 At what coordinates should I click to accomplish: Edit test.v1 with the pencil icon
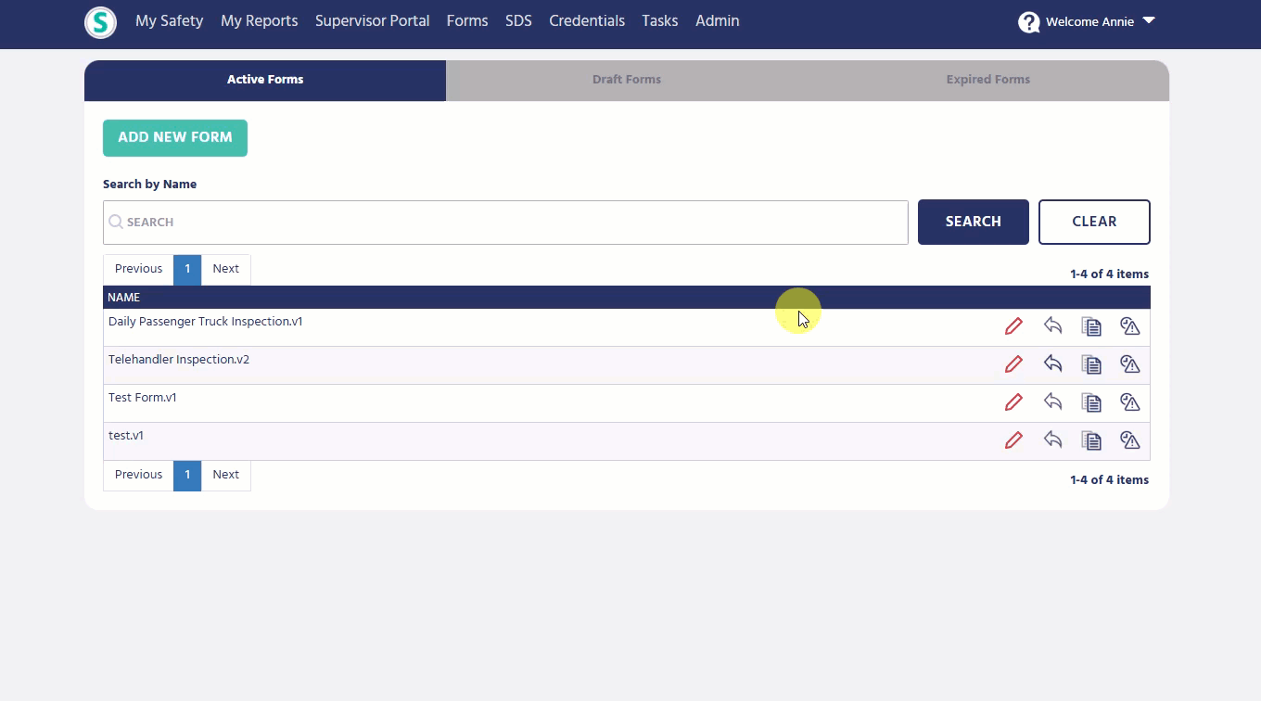coord(1013,440)
